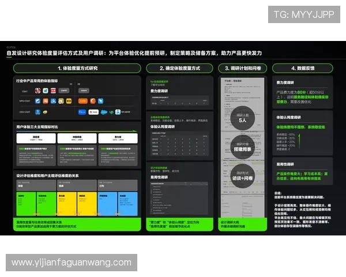Click the first blue icon in NPS-CSAT row
Screen dimensions: 346x277
pyautogui.click(x=37, y=101)
